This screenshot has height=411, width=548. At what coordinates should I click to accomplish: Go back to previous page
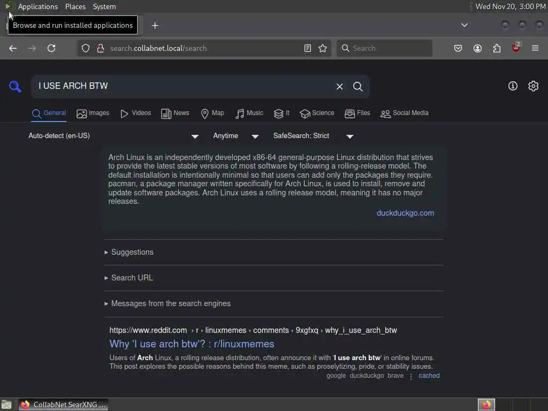click(13, 48)
